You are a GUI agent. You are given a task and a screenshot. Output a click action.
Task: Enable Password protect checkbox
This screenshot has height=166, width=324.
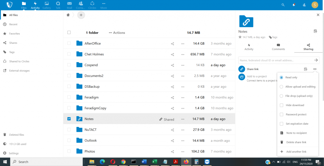click(x=281, y=115)
